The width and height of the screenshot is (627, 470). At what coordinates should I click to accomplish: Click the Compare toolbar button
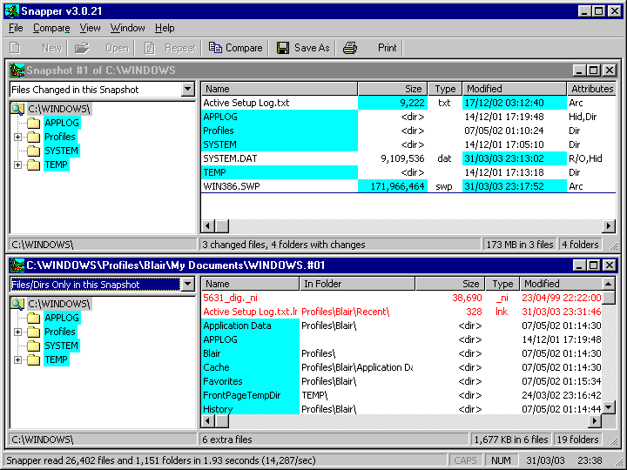[235, 48]
